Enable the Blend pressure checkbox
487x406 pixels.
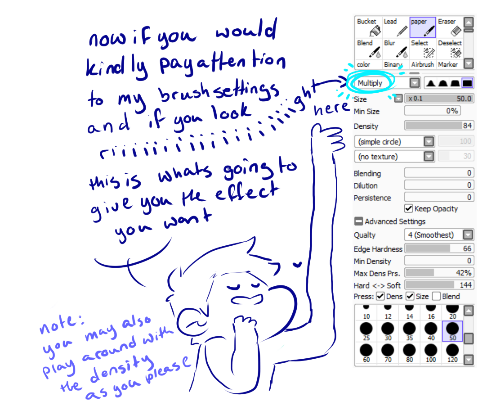coord(436,296)
